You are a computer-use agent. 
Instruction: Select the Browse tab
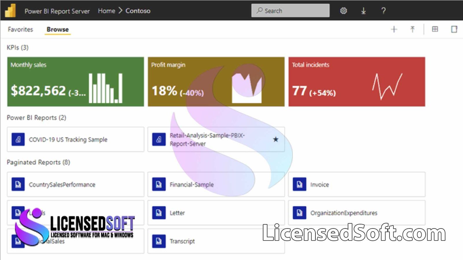click(58, 29)
